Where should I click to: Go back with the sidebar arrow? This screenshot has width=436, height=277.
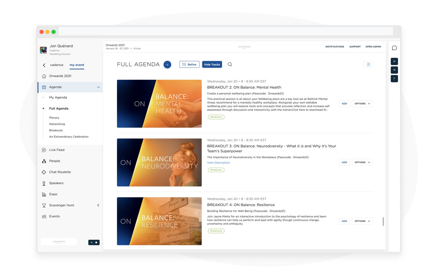[44, 65]
